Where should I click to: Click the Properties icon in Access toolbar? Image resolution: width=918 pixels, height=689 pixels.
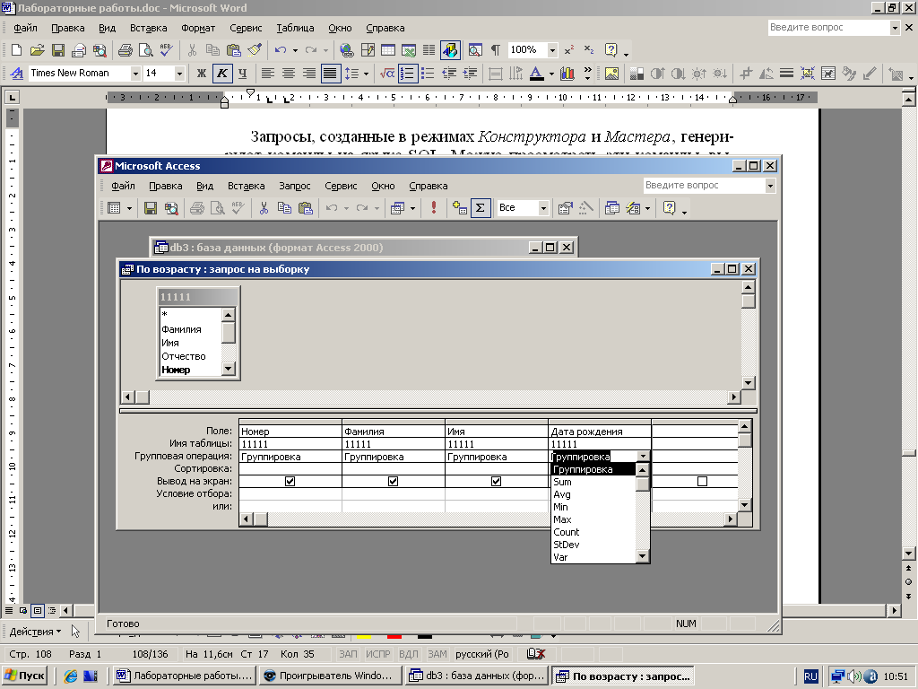(x=565, y=208)
